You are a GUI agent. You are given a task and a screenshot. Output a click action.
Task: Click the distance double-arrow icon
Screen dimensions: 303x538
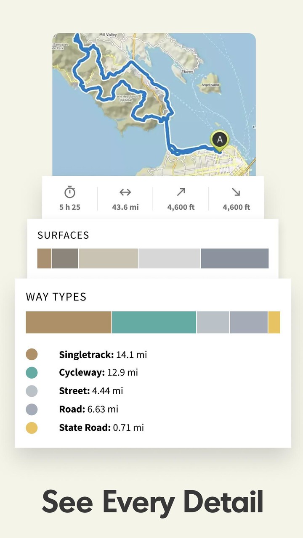click(x=125, y=192)
